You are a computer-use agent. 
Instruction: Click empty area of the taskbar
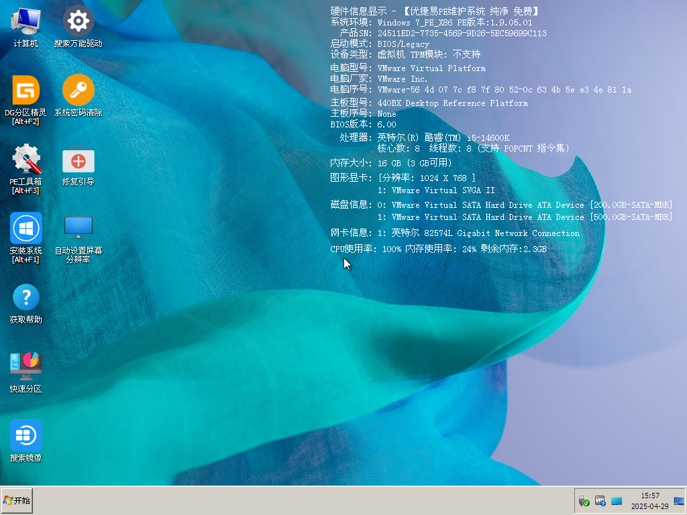[x=302, y=501]
